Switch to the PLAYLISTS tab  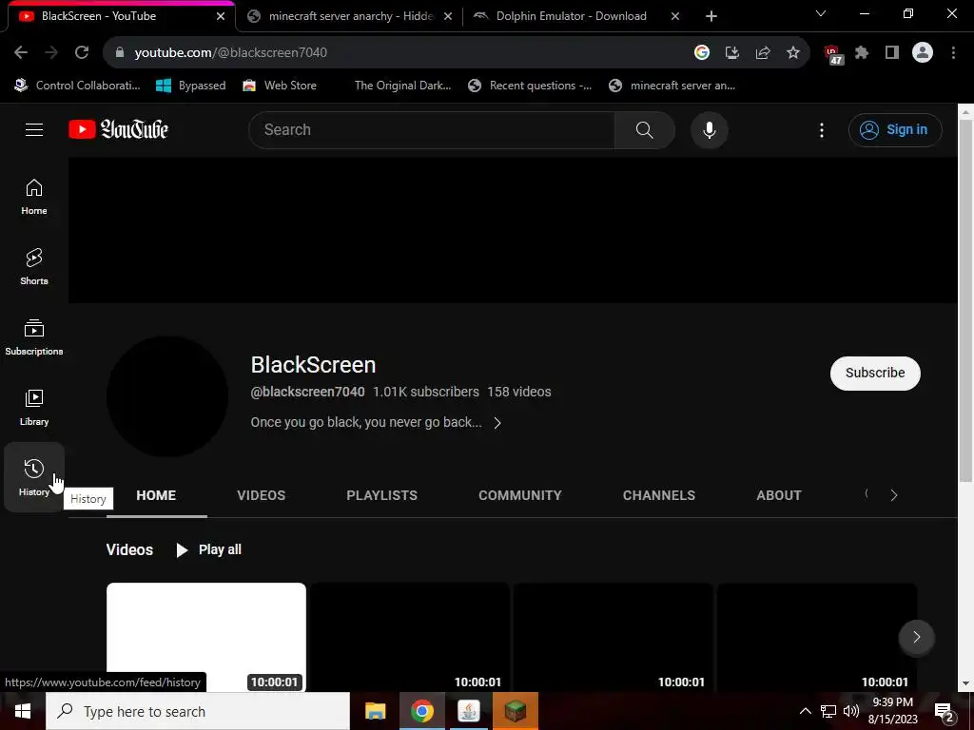pyautogui.click(x=382, y=495)
